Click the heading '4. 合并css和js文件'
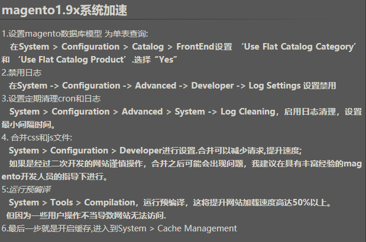The image size is (366, 242). point(37,138)
